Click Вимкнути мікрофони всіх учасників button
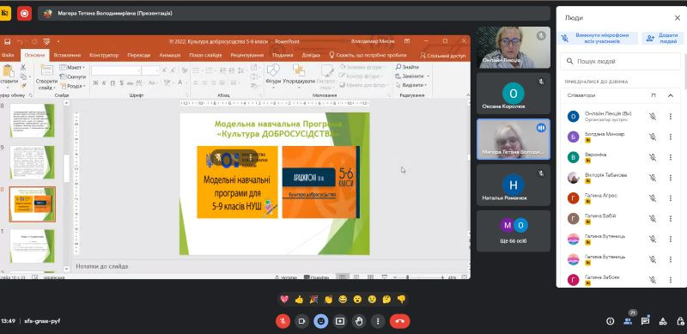Image resolution: width=687 pixels, height=334 pixels. coord(598,38)
